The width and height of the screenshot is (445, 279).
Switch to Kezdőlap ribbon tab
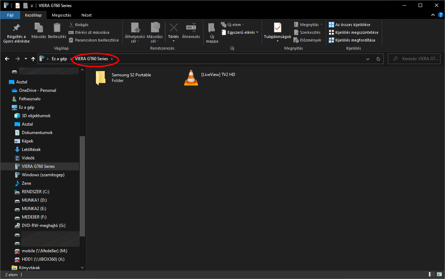click(33, 15)
